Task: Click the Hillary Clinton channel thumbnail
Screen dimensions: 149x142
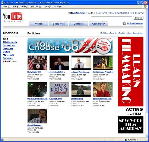Action: pyautogui.click(x=103, y=89)
